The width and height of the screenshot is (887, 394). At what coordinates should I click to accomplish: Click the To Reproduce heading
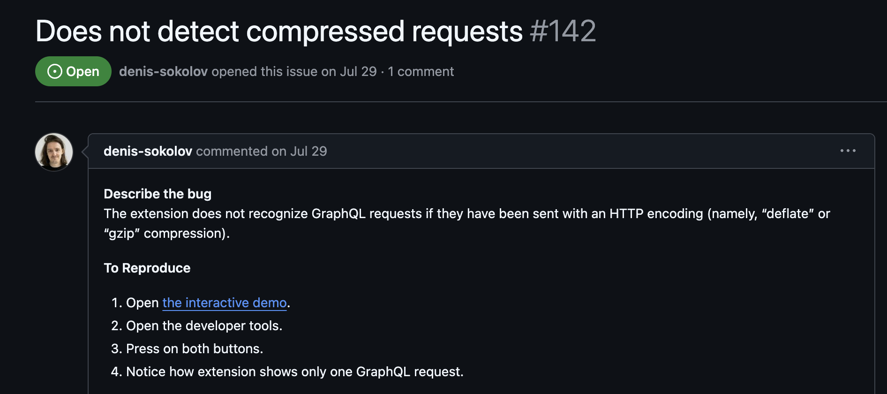[x=147, y=268]
